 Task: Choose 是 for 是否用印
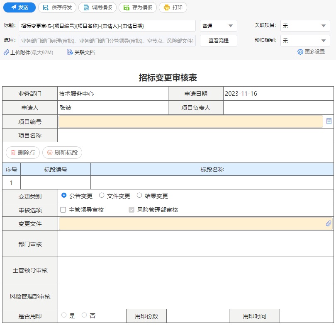(x=64, y=315)
